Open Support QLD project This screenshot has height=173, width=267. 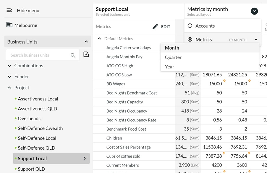coord(31,169)
